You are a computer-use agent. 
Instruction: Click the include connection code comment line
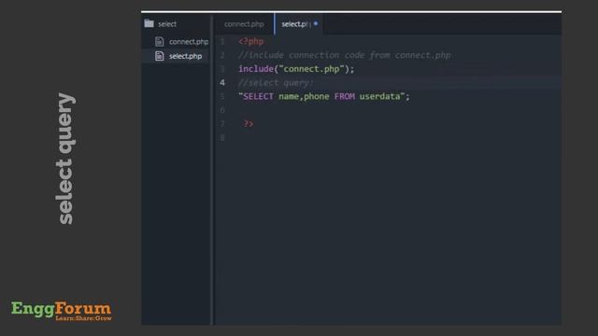tap(345, 55)
